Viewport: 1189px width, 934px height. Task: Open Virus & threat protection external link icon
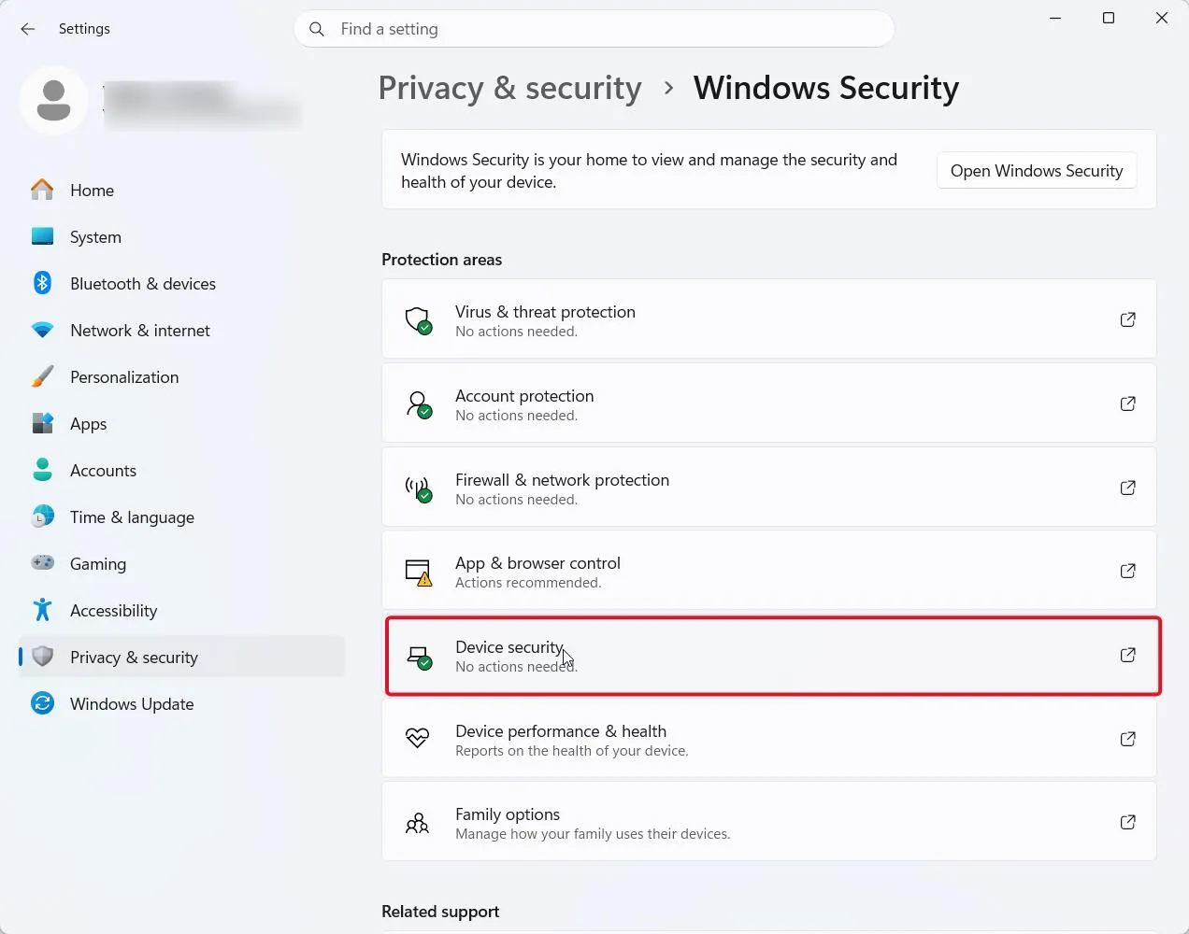click(x=1127, y=319)
